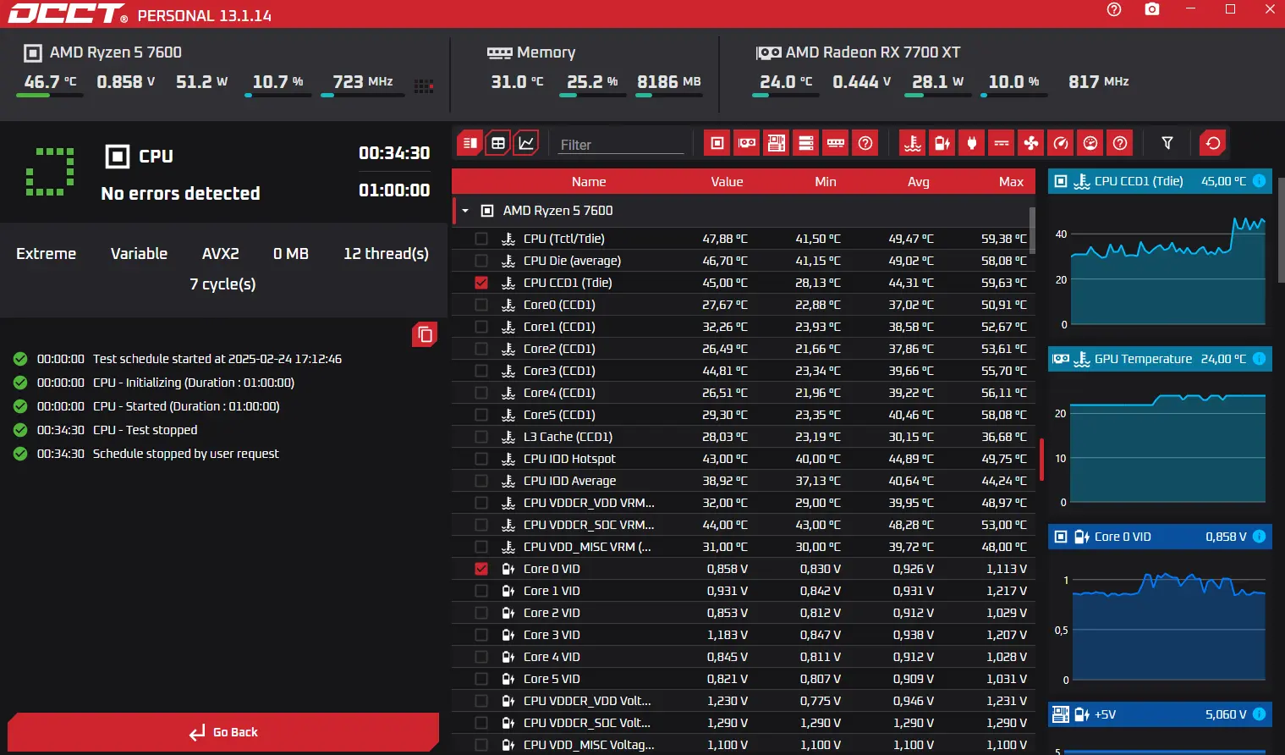Check the L3 Cache (CCD1) checkbox
The height and width of the screenshot is (755, 1285).
tap(481, 437)
